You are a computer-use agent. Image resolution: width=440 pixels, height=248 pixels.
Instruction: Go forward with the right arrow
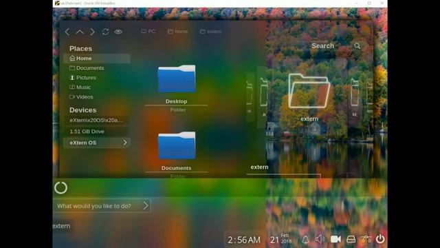point(92,32)
